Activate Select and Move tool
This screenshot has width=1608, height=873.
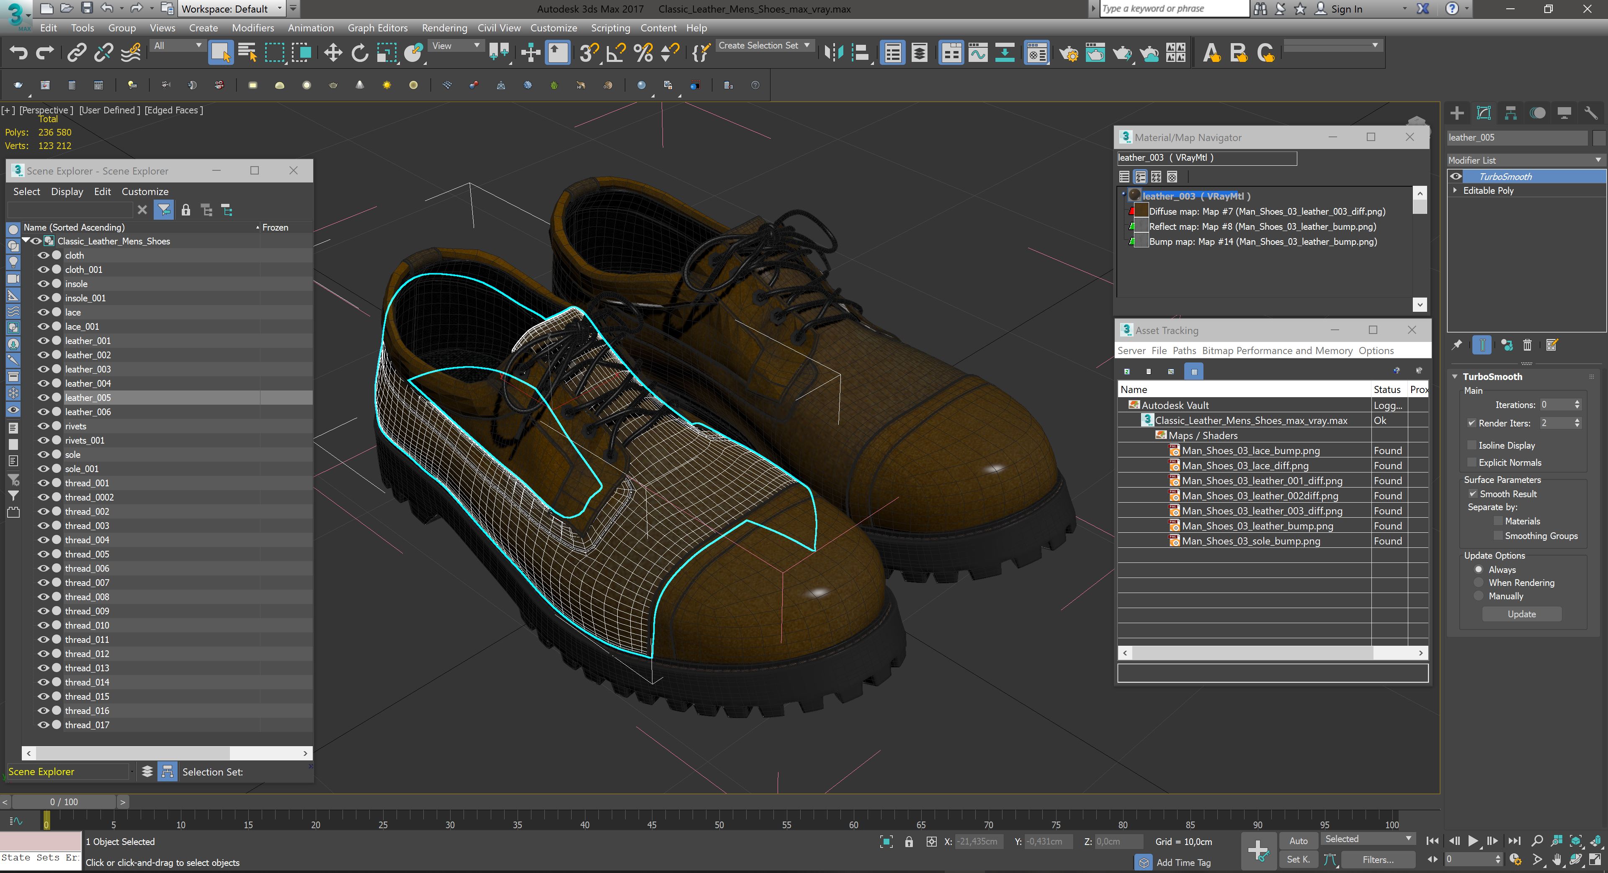pyautogui.click(x=333, y=53)
